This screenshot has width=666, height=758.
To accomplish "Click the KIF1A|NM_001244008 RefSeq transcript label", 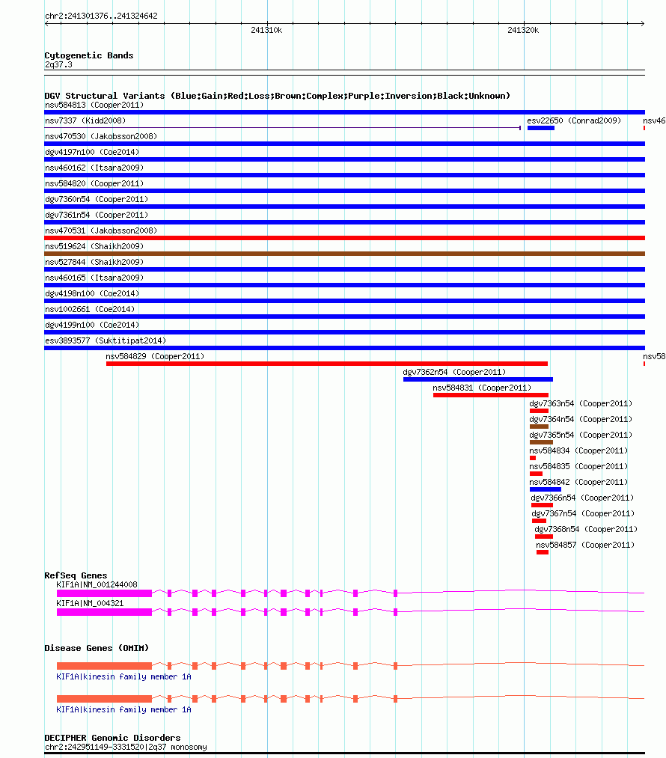I will (x=97, y=584).
